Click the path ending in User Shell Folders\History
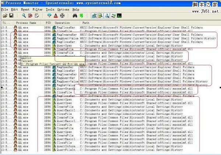The height and width of the screenshot is (155, 221). point(148,38)
